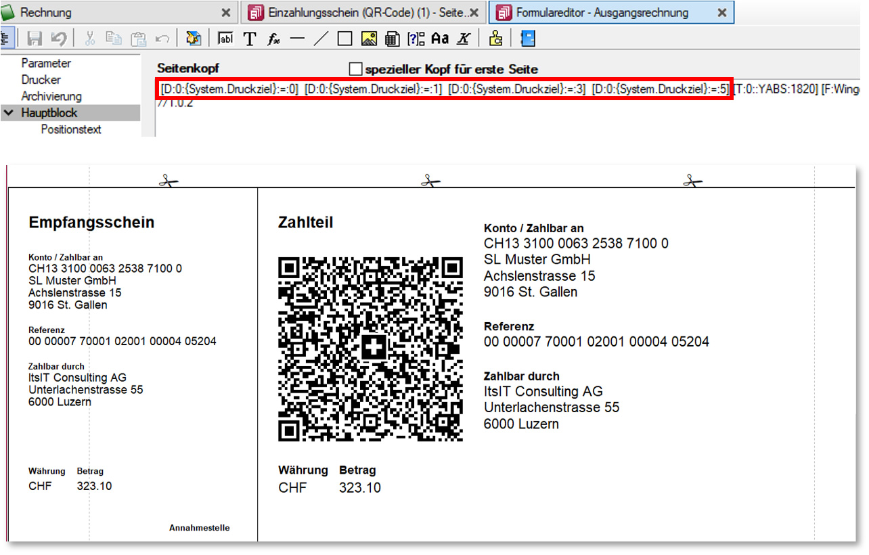
Task: Click the struck-through italic K icon
Action: [463, 39]
